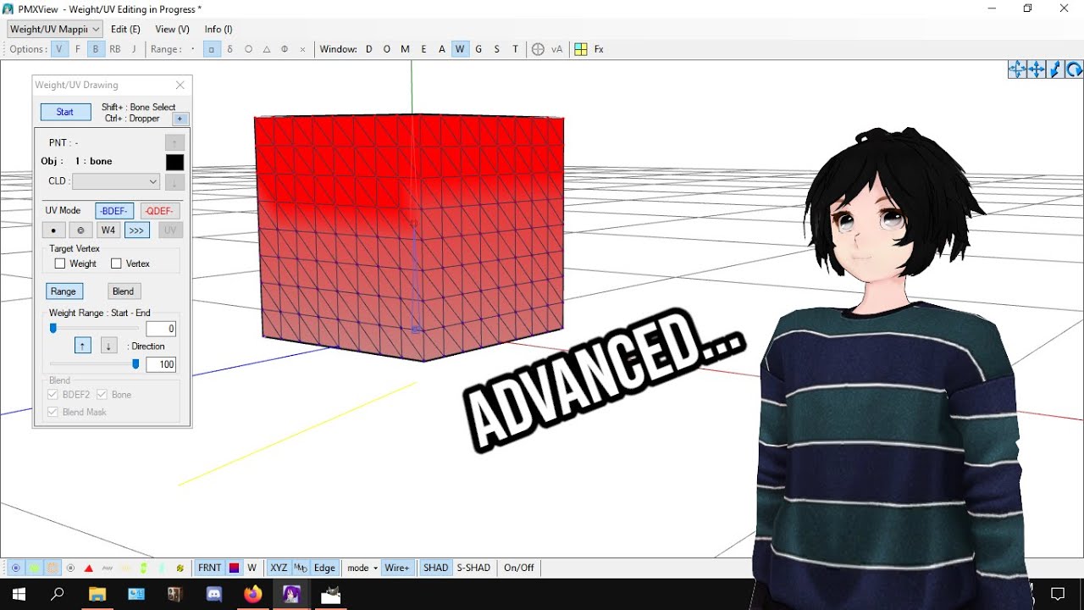The height and width of the screenshot is (610, 1084).
Task: Select the circle range shape
Action: click(x=248, y=49)
